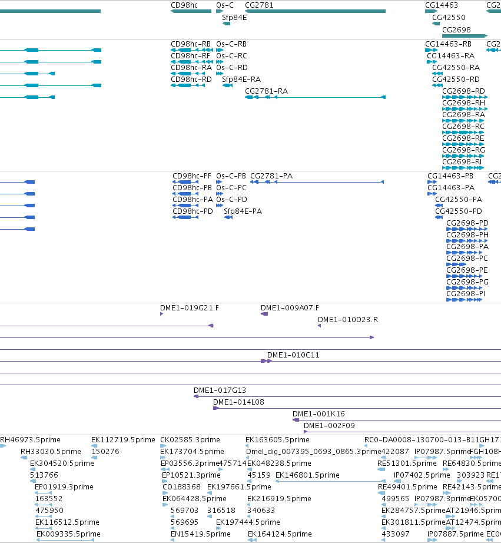Select clone DME1-001K16
501x543 pixels.
coord(318,414)
